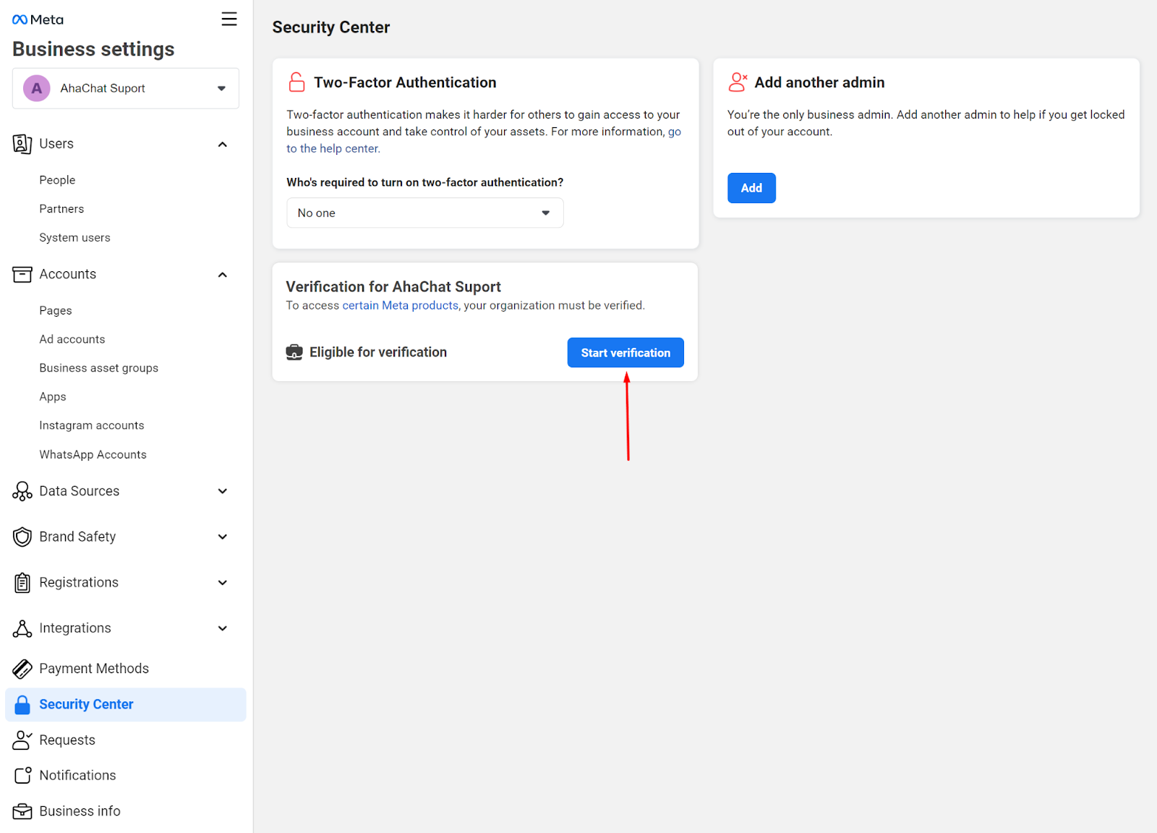1157x833 pixels.
Task: Expand the Brand Safety chevron
Action: point(223,537)
